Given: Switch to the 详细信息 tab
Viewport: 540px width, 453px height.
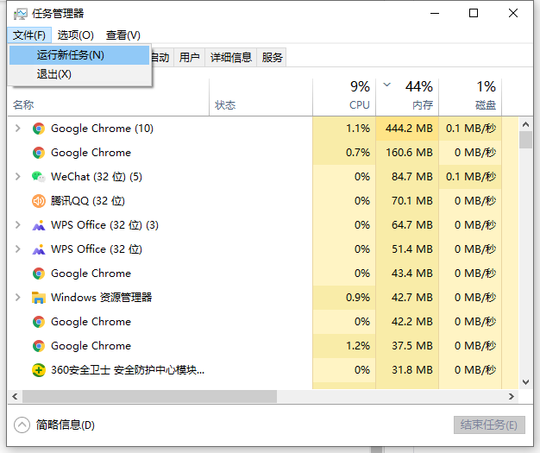Looking at the screenshot, I should click(x=230, y=58).
